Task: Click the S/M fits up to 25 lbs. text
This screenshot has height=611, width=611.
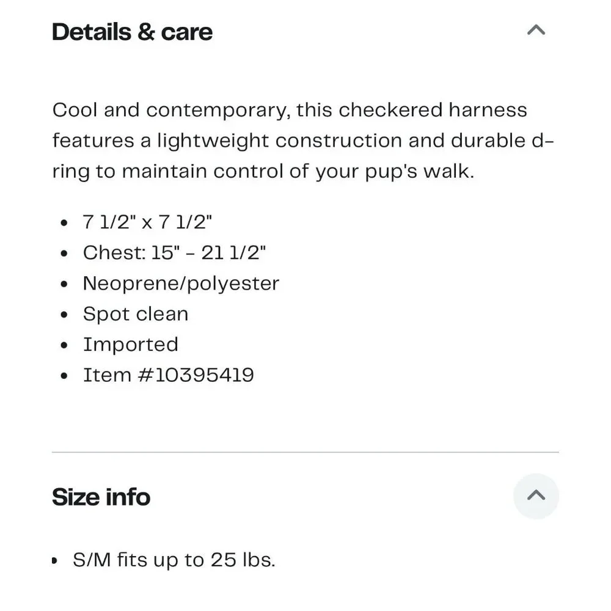Action: pyautogui.click(x=174, y=560)
